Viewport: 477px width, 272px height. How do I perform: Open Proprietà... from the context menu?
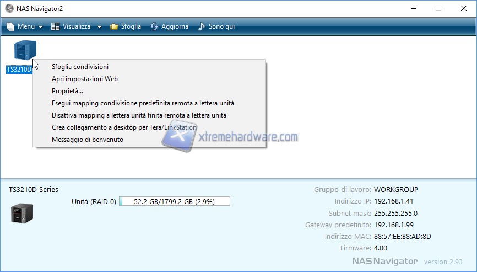click(67, 91)
